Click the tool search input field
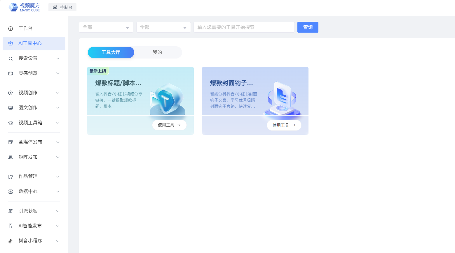The image size is (455, 253). (244, 27)
